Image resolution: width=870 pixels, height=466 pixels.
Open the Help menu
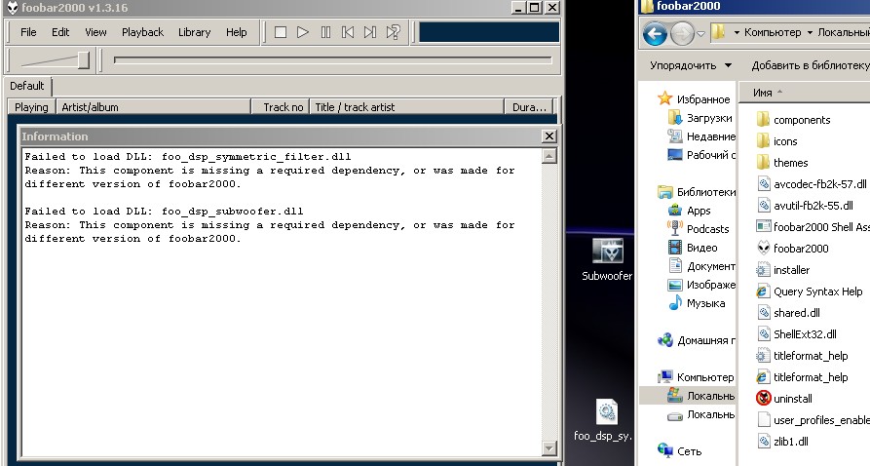(x=237, y=32)
